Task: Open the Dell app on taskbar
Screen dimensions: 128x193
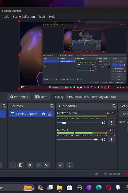Action: pyautogui.click(x=79, y=188)
